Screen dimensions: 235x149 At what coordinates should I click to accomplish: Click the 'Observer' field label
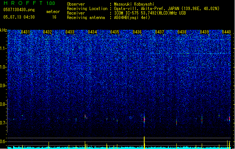click(76, 4)
